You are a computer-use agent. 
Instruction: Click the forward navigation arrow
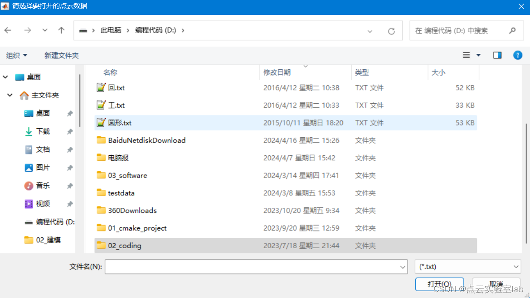click(27, 30)
